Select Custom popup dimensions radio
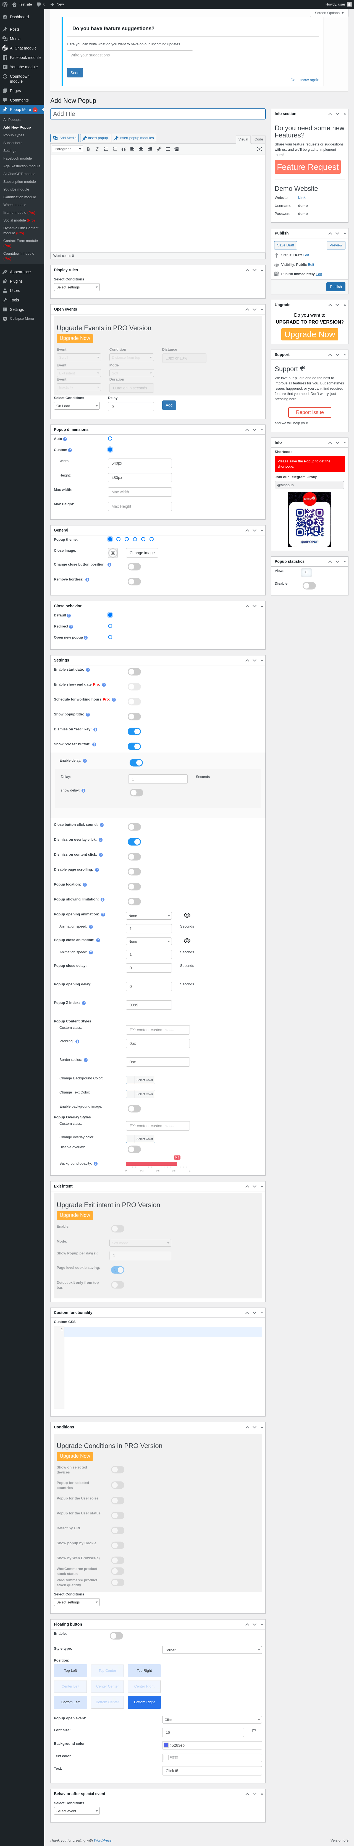Screen dimensions: 354x1846 [x=110, y=449]
